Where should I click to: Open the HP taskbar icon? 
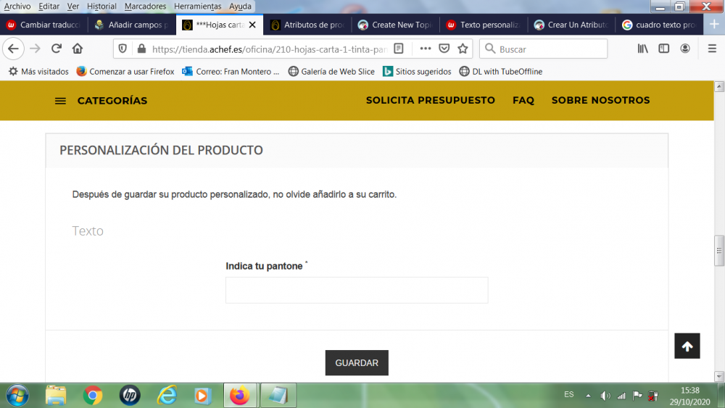pyautogui.click(x=130, y=396)
